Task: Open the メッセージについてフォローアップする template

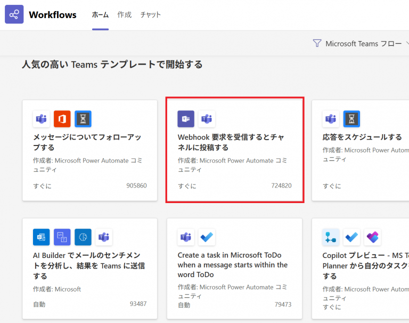Action: 87,142
